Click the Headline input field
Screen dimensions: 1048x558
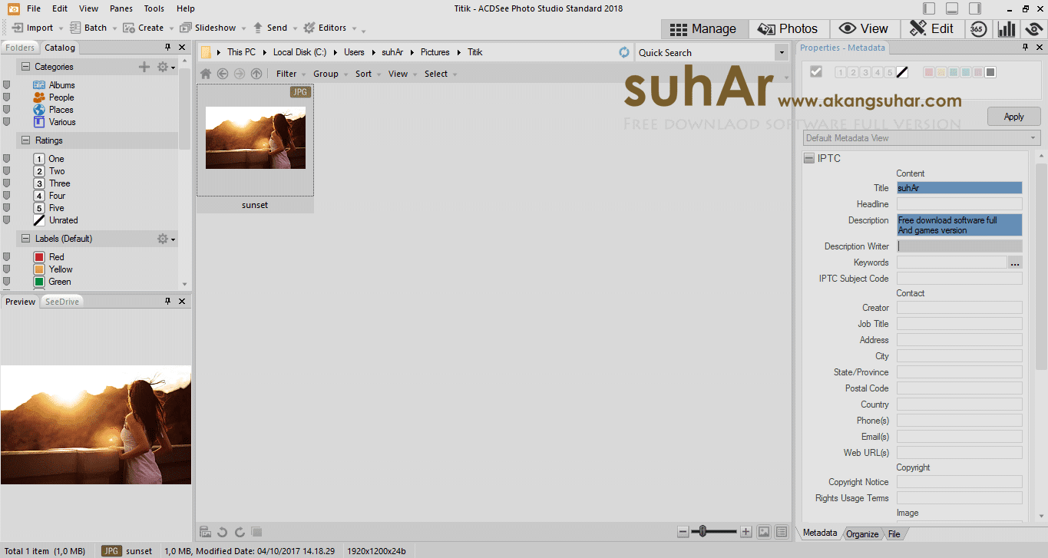tap(960, 204)
